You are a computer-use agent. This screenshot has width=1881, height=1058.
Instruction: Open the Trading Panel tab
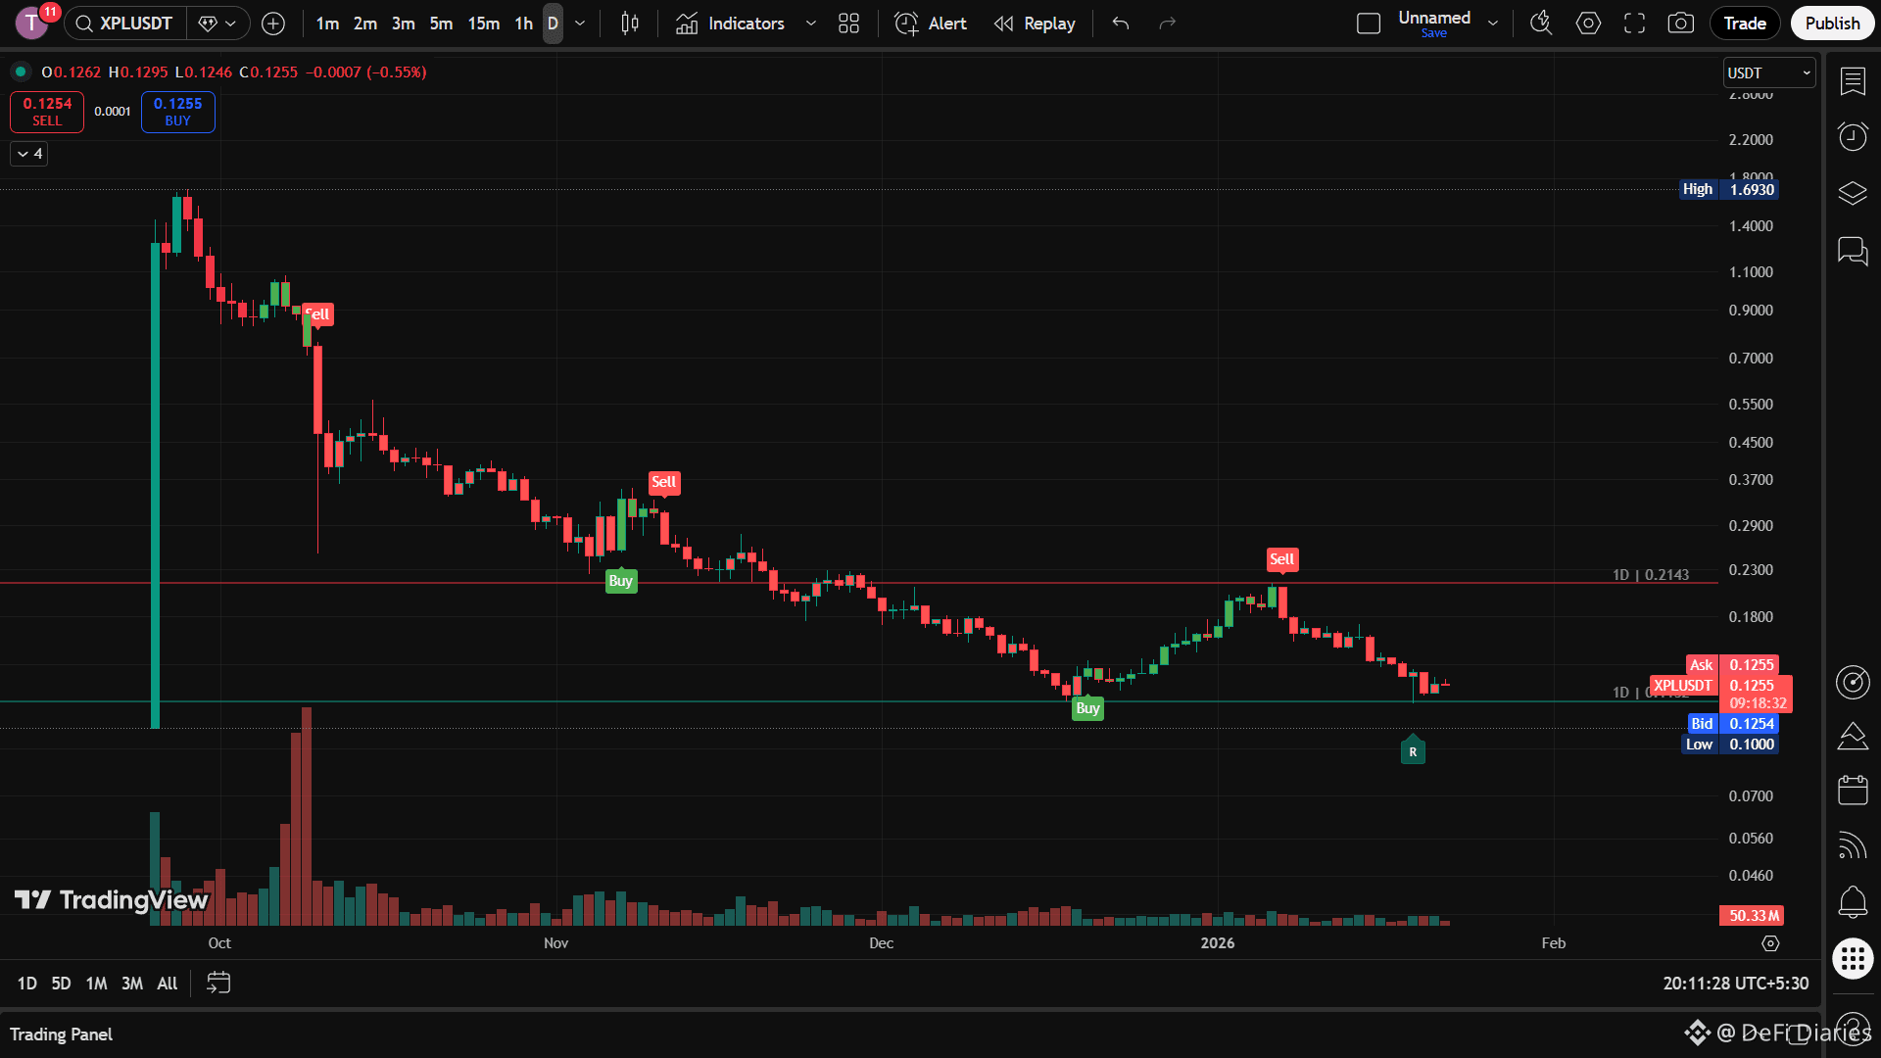[x=61, y=1034]
